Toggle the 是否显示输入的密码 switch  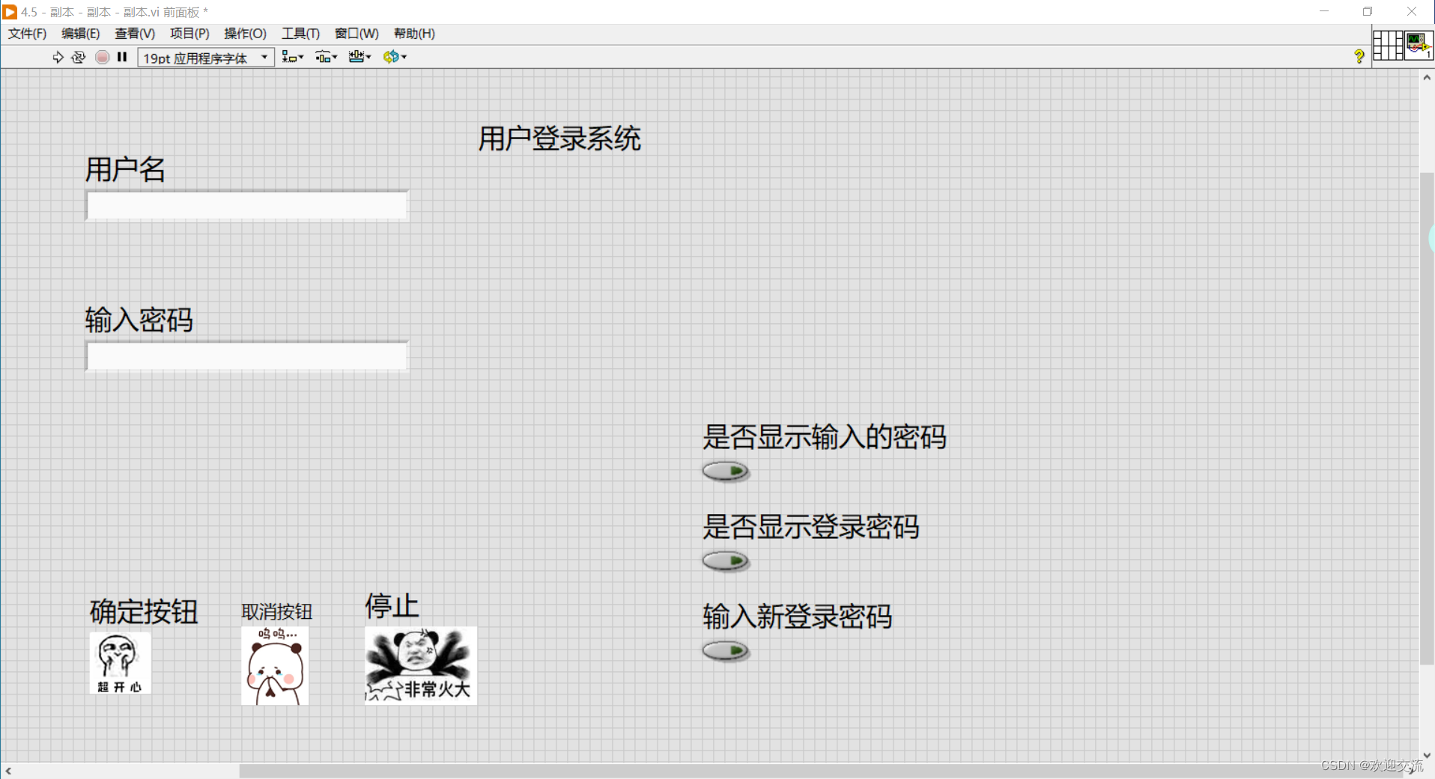pos(725,471)
